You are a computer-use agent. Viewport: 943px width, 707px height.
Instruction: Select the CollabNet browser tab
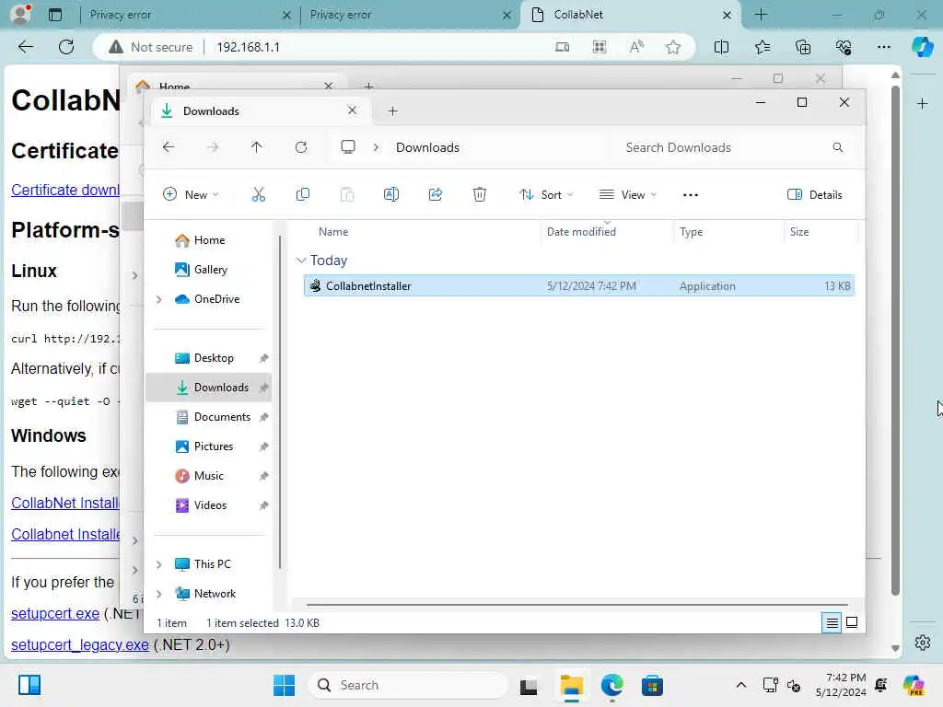tap(630, 15)
